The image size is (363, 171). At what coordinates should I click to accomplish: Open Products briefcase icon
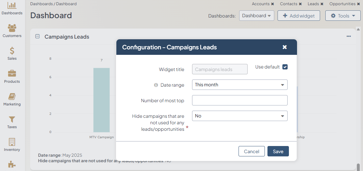pyautogui.click(x=12, y=74)
